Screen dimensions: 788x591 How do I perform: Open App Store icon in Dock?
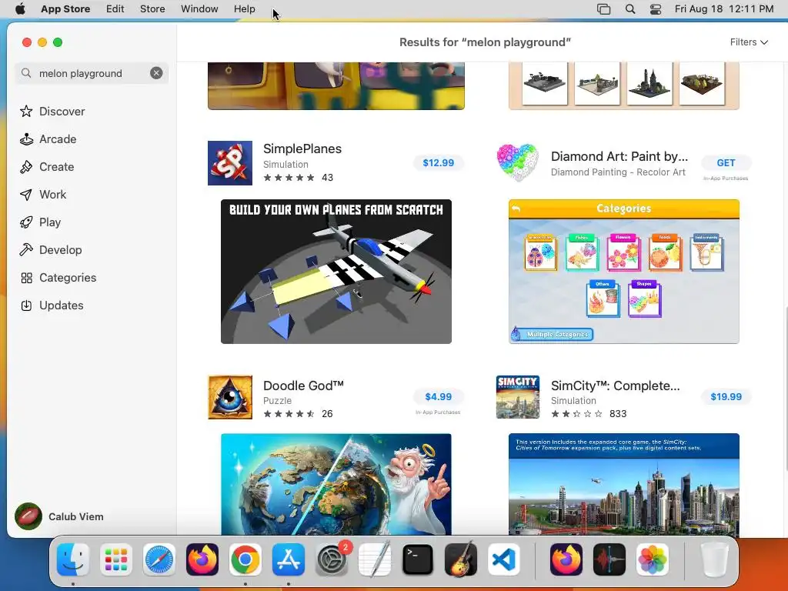click(289, 559)
